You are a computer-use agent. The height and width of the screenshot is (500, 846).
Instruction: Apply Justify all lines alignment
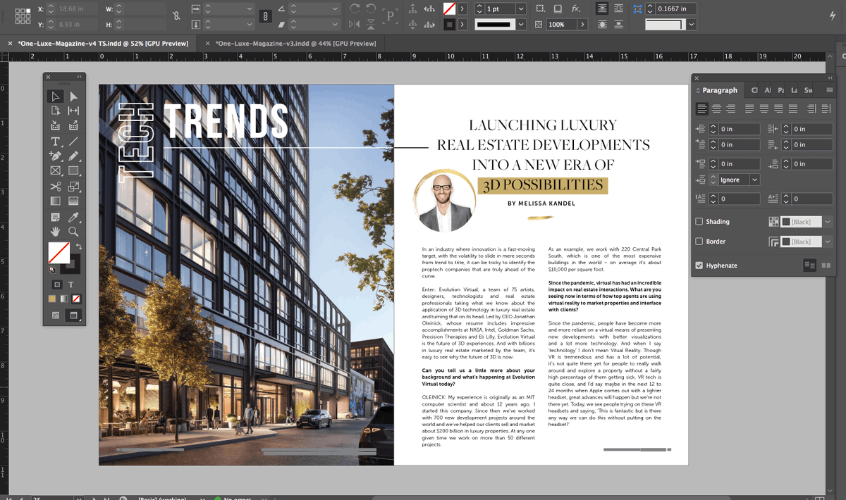click(x=793, y=108)
